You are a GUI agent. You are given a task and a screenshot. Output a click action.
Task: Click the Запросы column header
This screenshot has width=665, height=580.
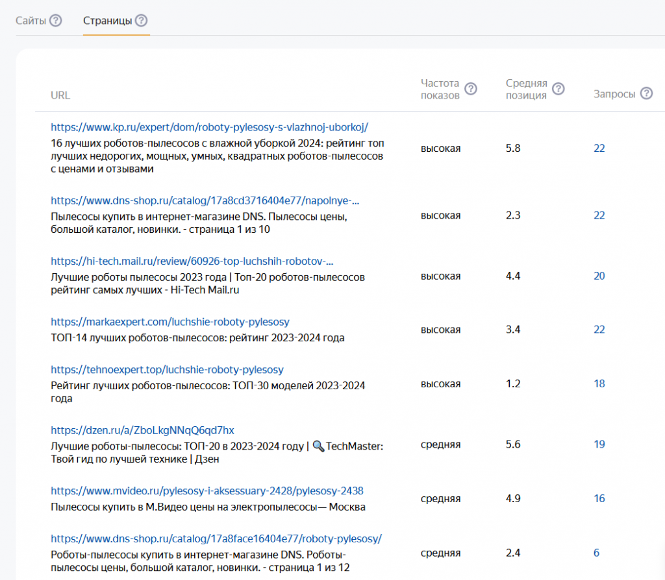614,93
